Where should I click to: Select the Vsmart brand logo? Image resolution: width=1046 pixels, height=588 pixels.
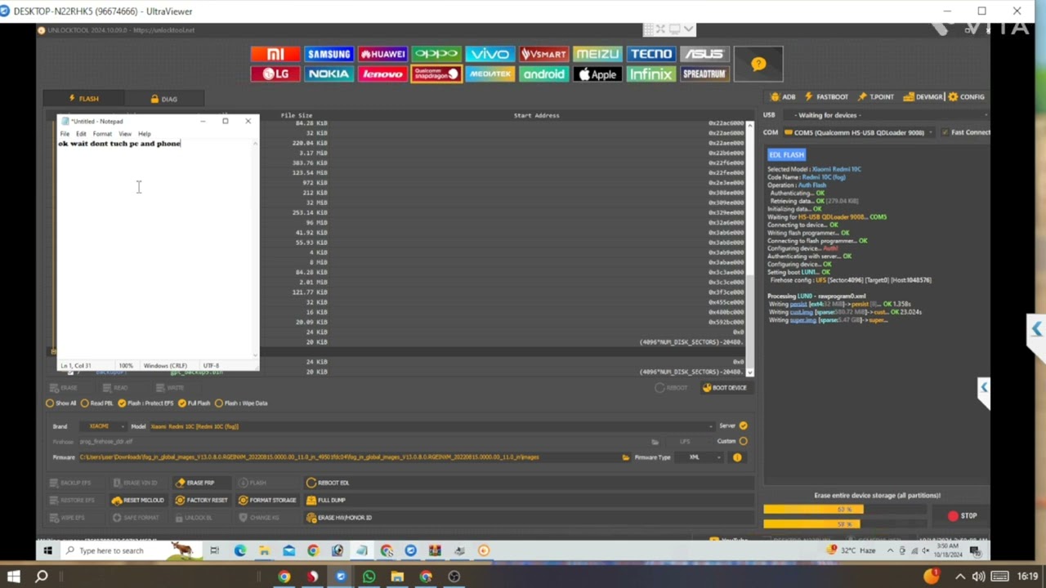coord(543,54)
